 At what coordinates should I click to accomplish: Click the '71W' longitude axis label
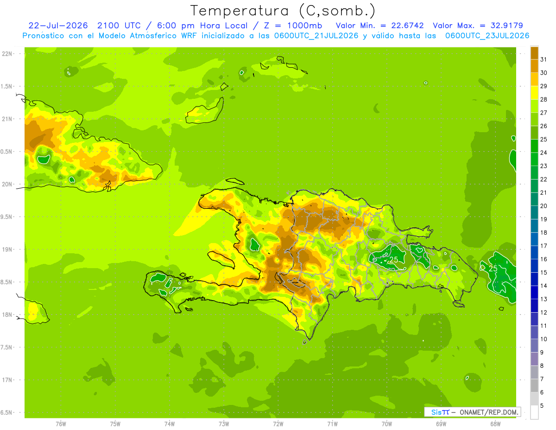pyautogui.click(x=332, y=424)
